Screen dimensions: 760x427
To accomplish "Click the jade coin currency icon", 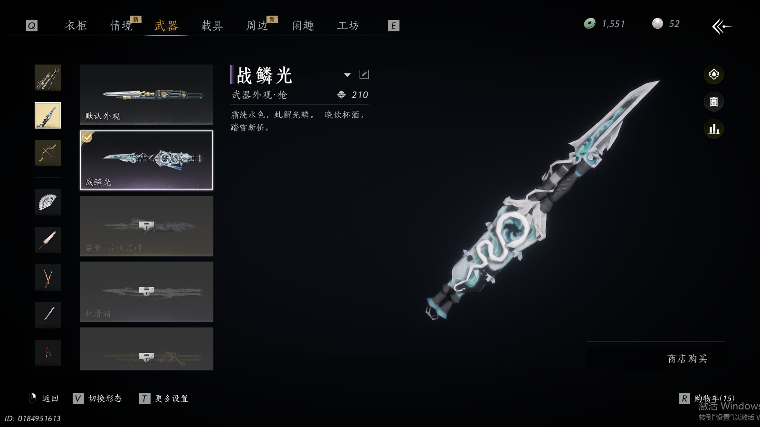I will [x=589, y=24].
